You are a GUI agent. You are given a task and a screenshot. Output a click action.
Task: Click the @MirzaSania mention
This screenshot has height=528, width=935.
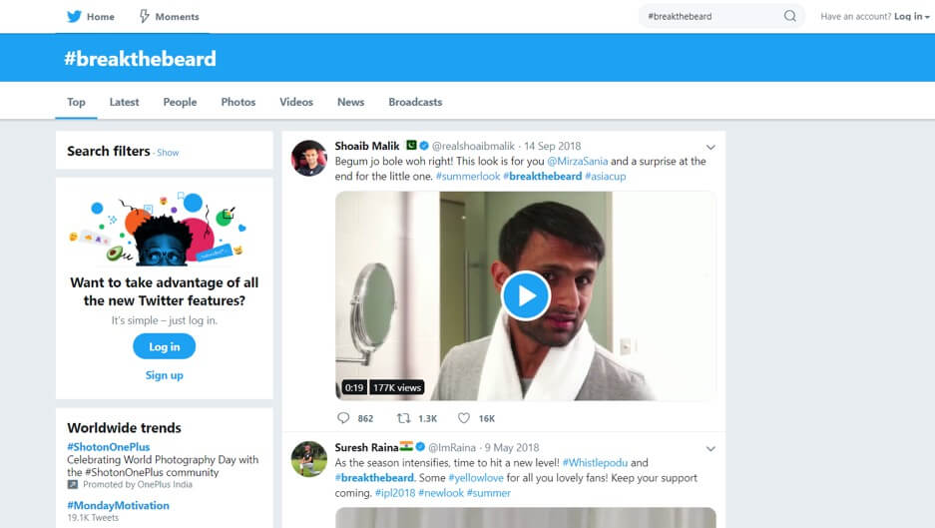point(577,161)
